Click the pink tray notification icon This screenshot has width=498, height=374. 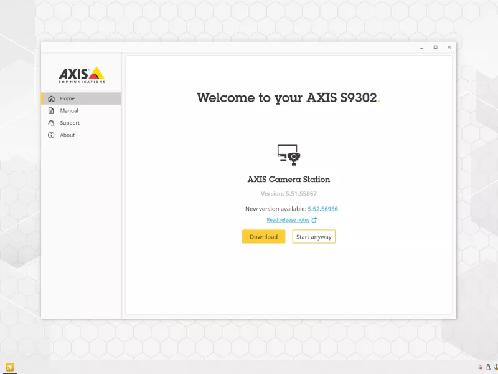(481, 367)
